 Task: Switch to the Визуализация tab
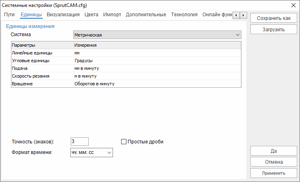pos(63,15)
